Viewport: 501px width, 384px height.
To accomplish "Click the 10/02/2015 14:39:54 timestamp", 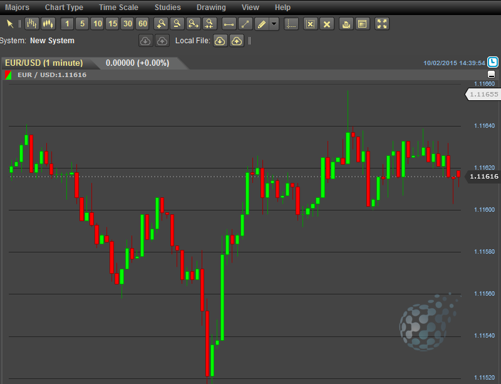I will 454,63.
